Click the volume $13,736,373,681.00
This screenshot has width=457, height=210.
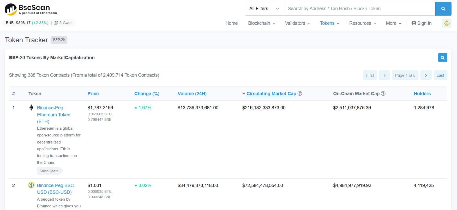pos(198,108)
